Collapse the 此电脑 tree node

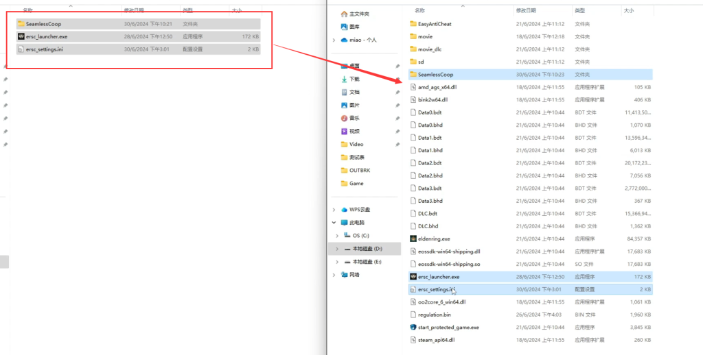(x=334, y=223)
